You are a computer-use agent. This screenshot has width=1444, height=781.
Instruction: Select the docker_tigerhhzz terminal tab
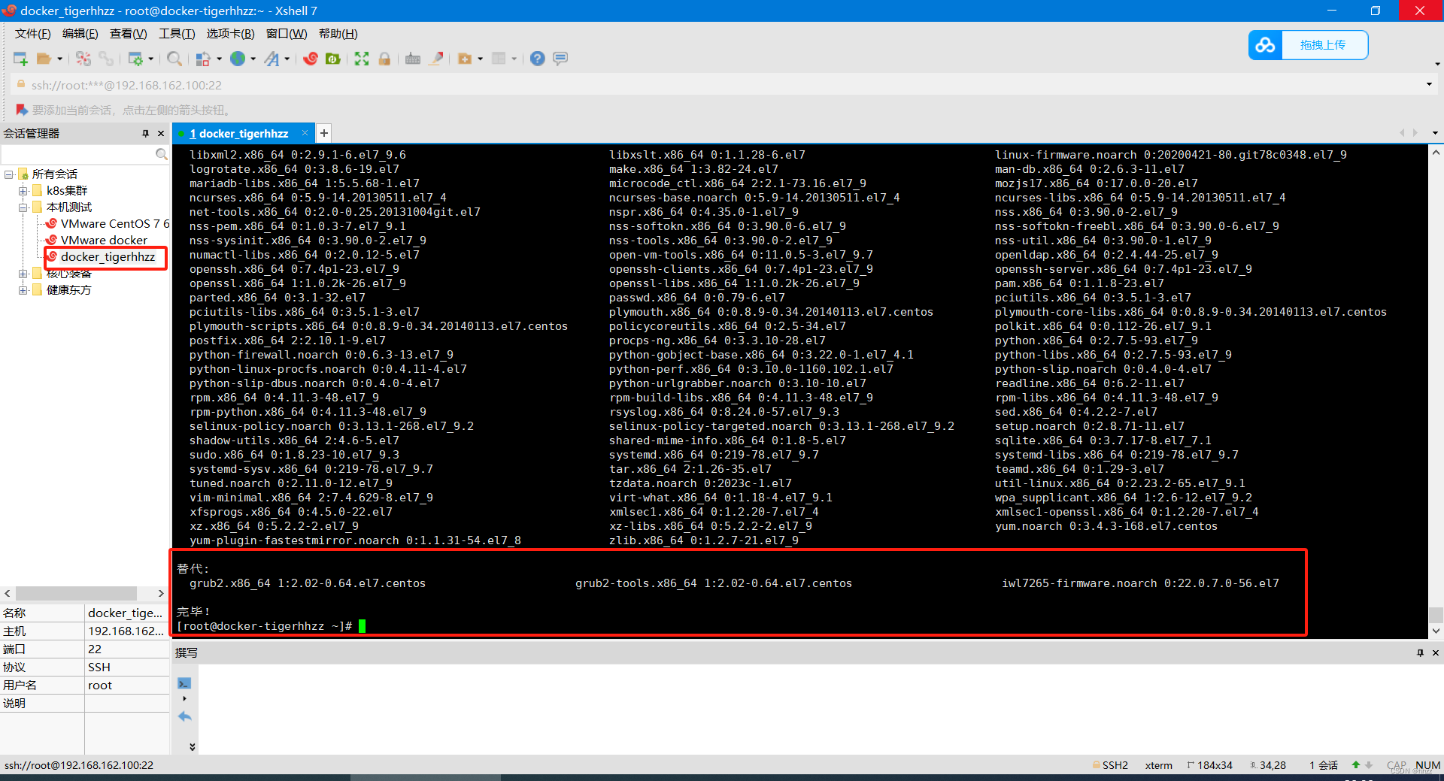pos(241,133)
